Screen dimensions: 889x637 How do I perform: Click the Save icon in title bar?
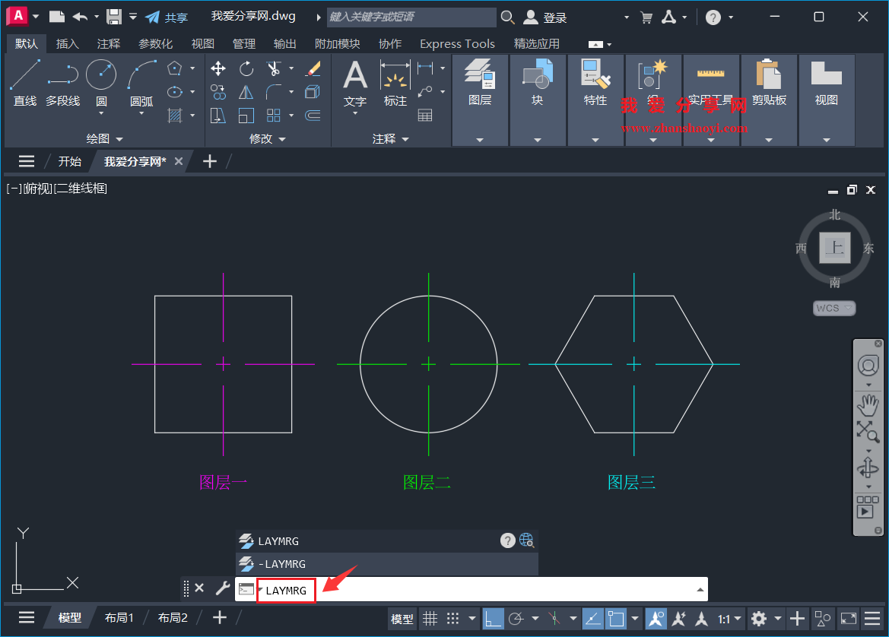(x=114, y=17)
